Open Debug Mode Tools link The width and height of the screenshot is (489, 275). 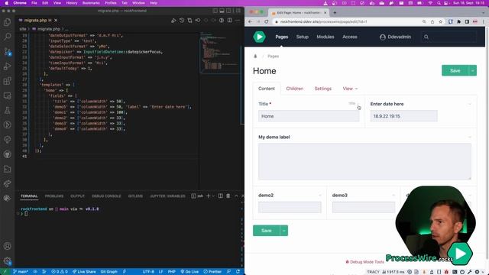[365, 262]
